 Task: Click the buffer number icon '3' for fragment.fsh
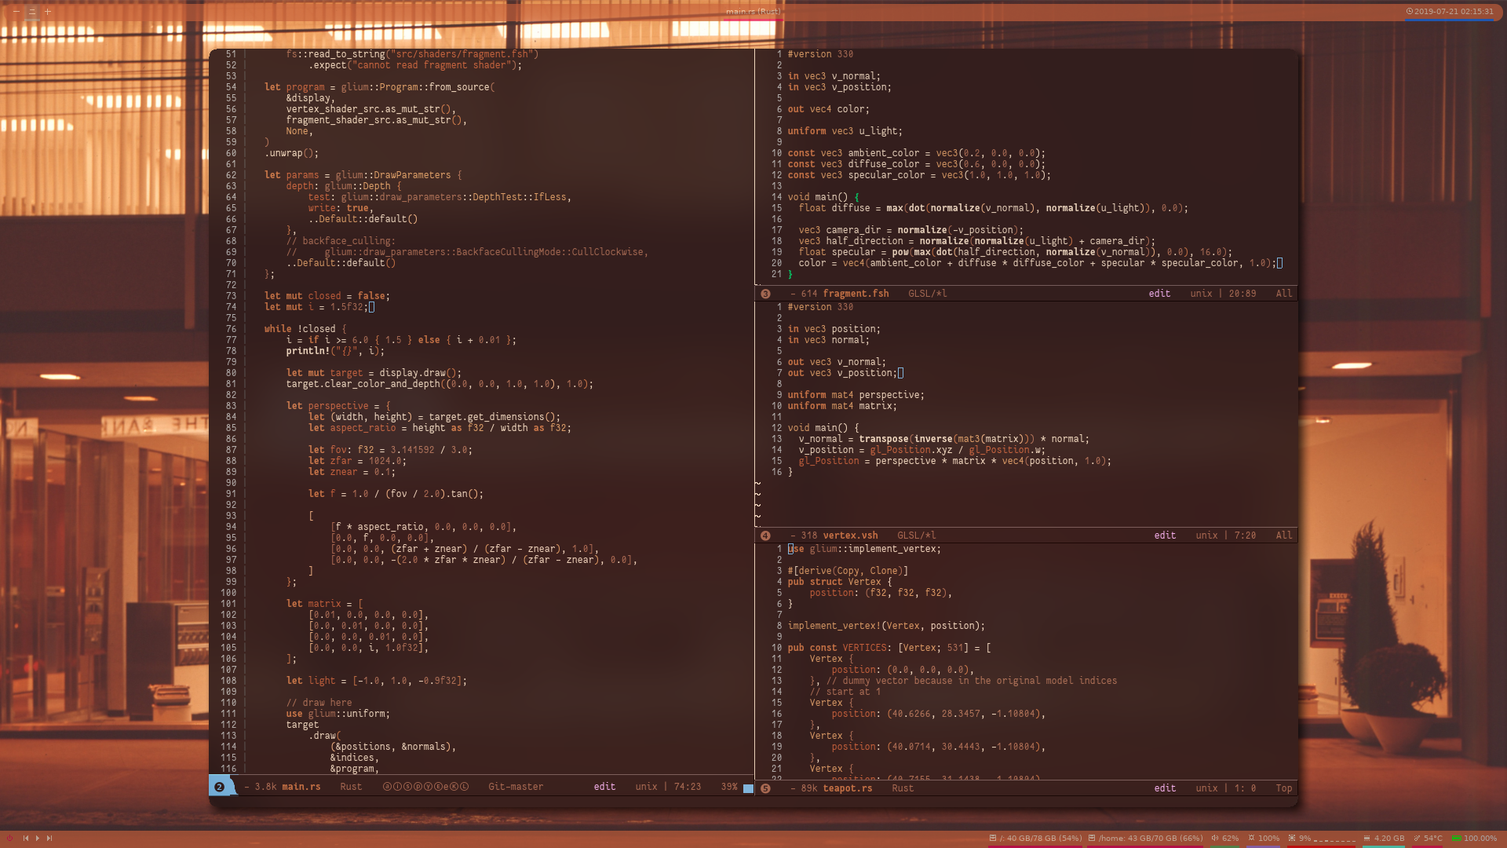coord(765,292)
